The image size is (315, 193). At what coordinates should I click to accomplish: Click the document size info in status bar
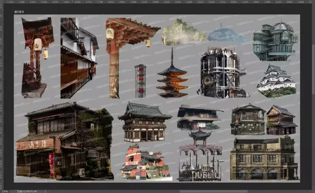click(27, 191)
